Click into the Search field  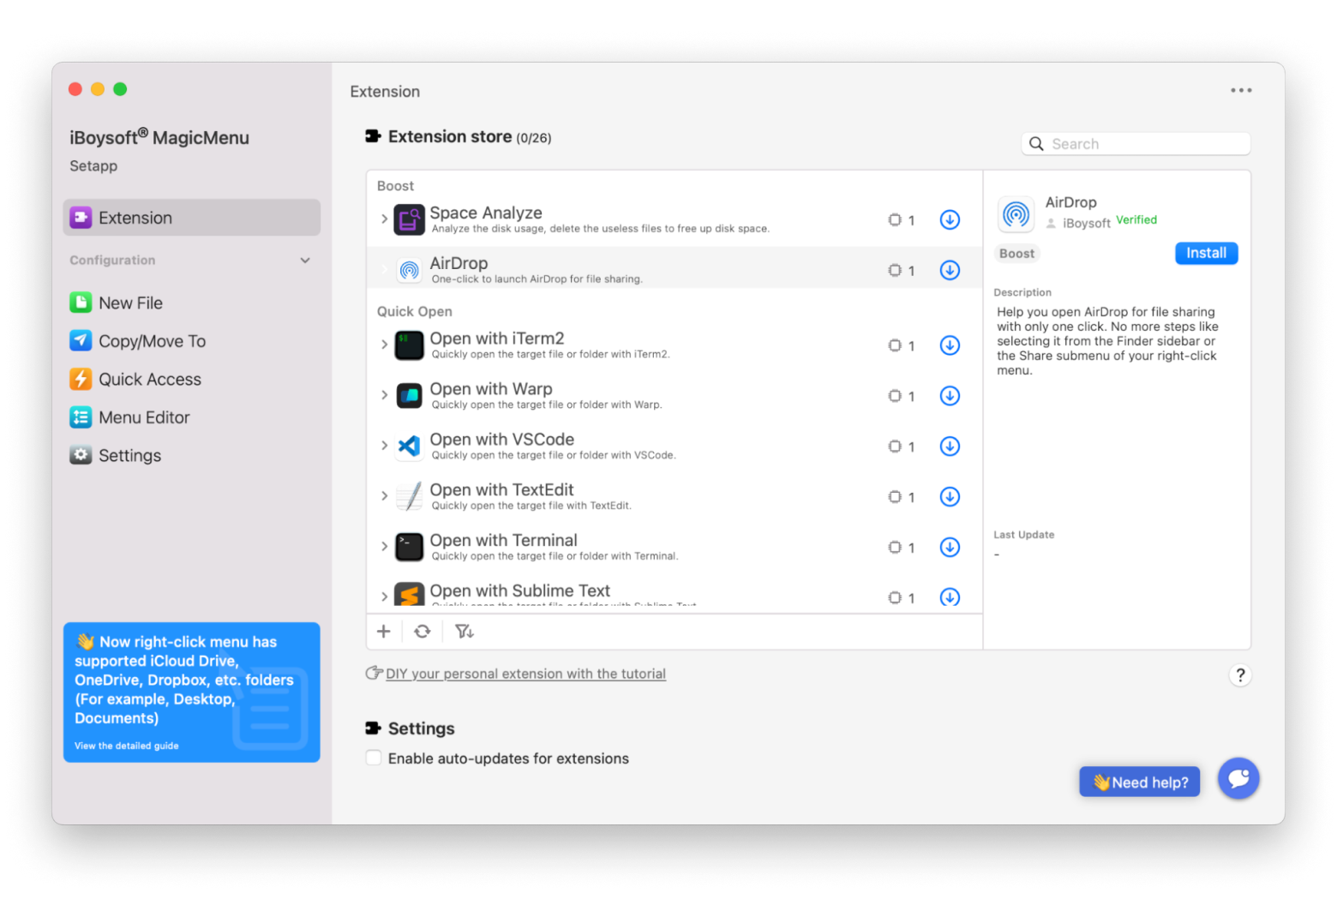[x=1136, y=144]
